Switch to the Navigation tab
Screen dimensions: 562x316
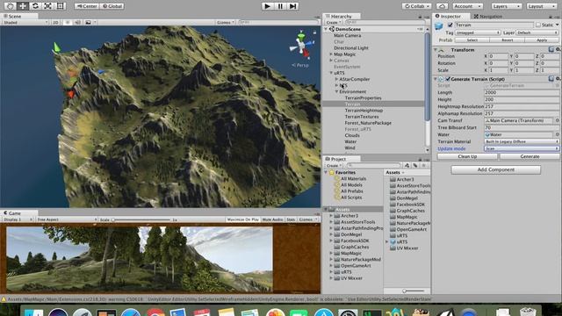tap(487, 17)
